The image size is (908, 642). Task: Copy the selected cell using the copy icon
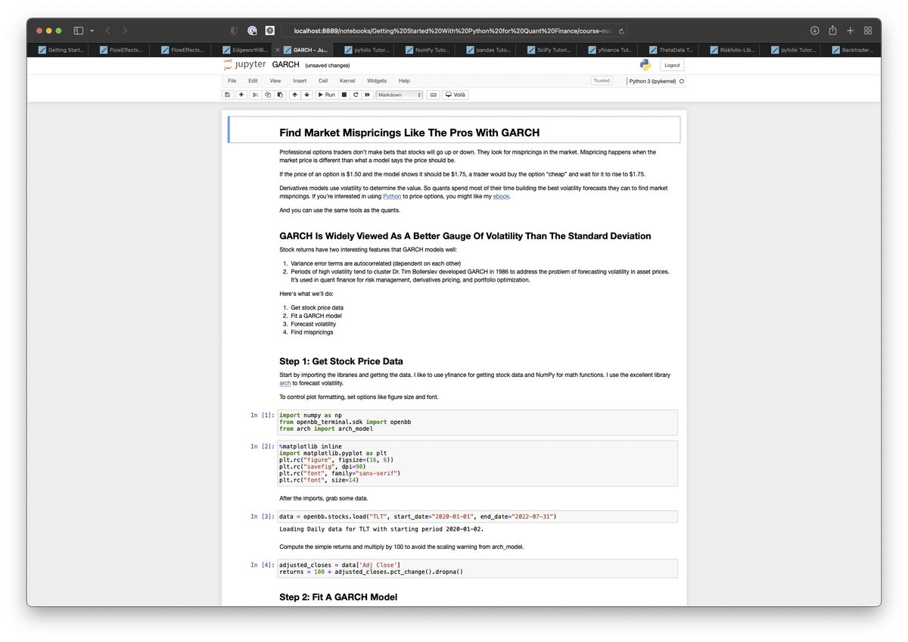point(269,95)
